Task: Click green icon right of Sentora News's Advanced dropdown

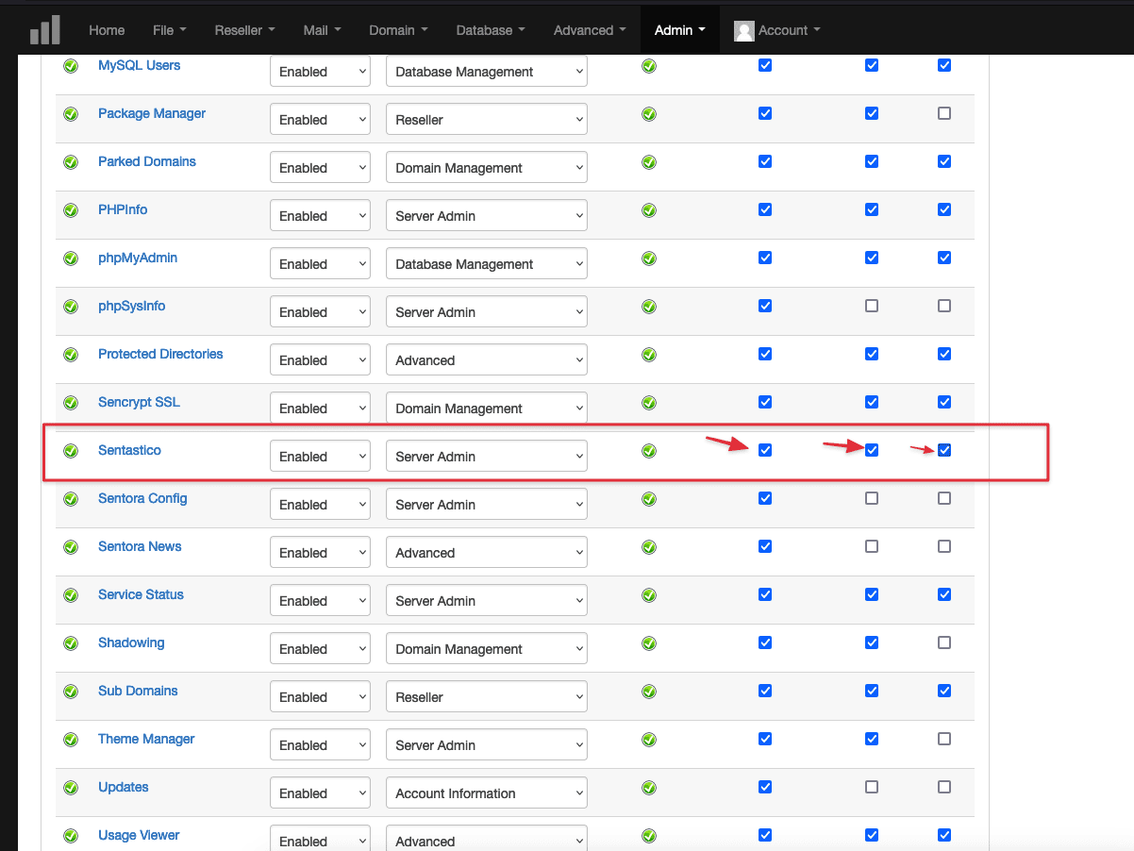Action: [x=649, y=547]
